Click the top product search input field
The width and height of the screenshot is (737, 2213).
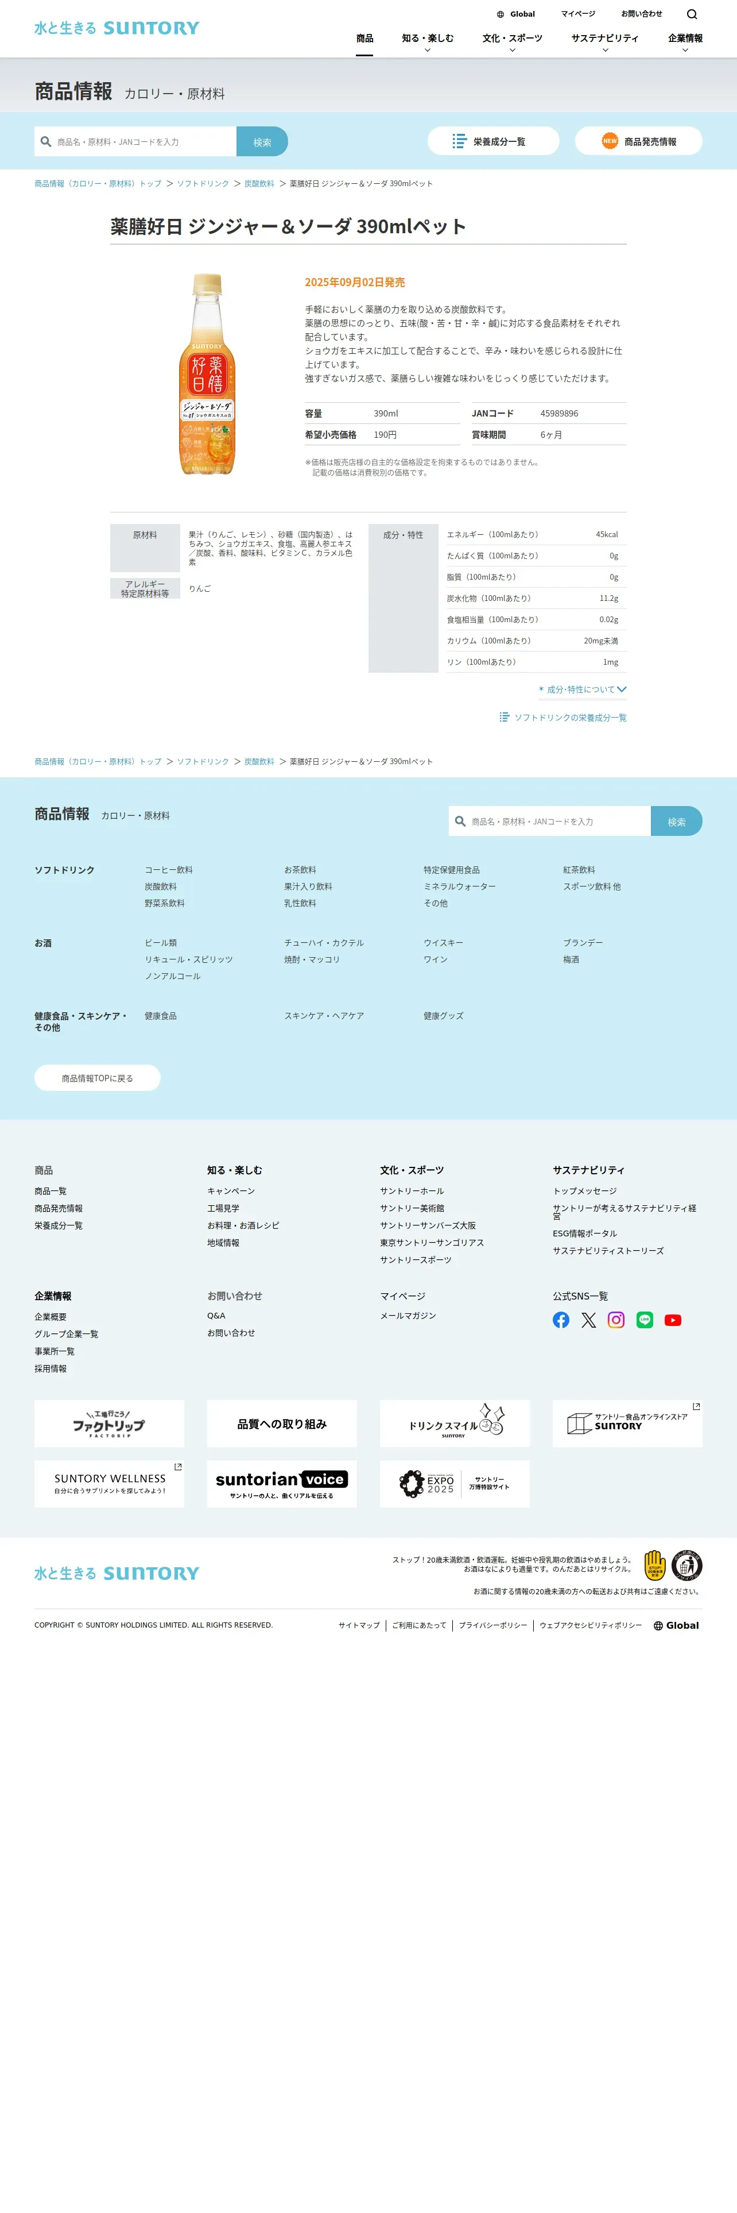click(x=135, y=142)
